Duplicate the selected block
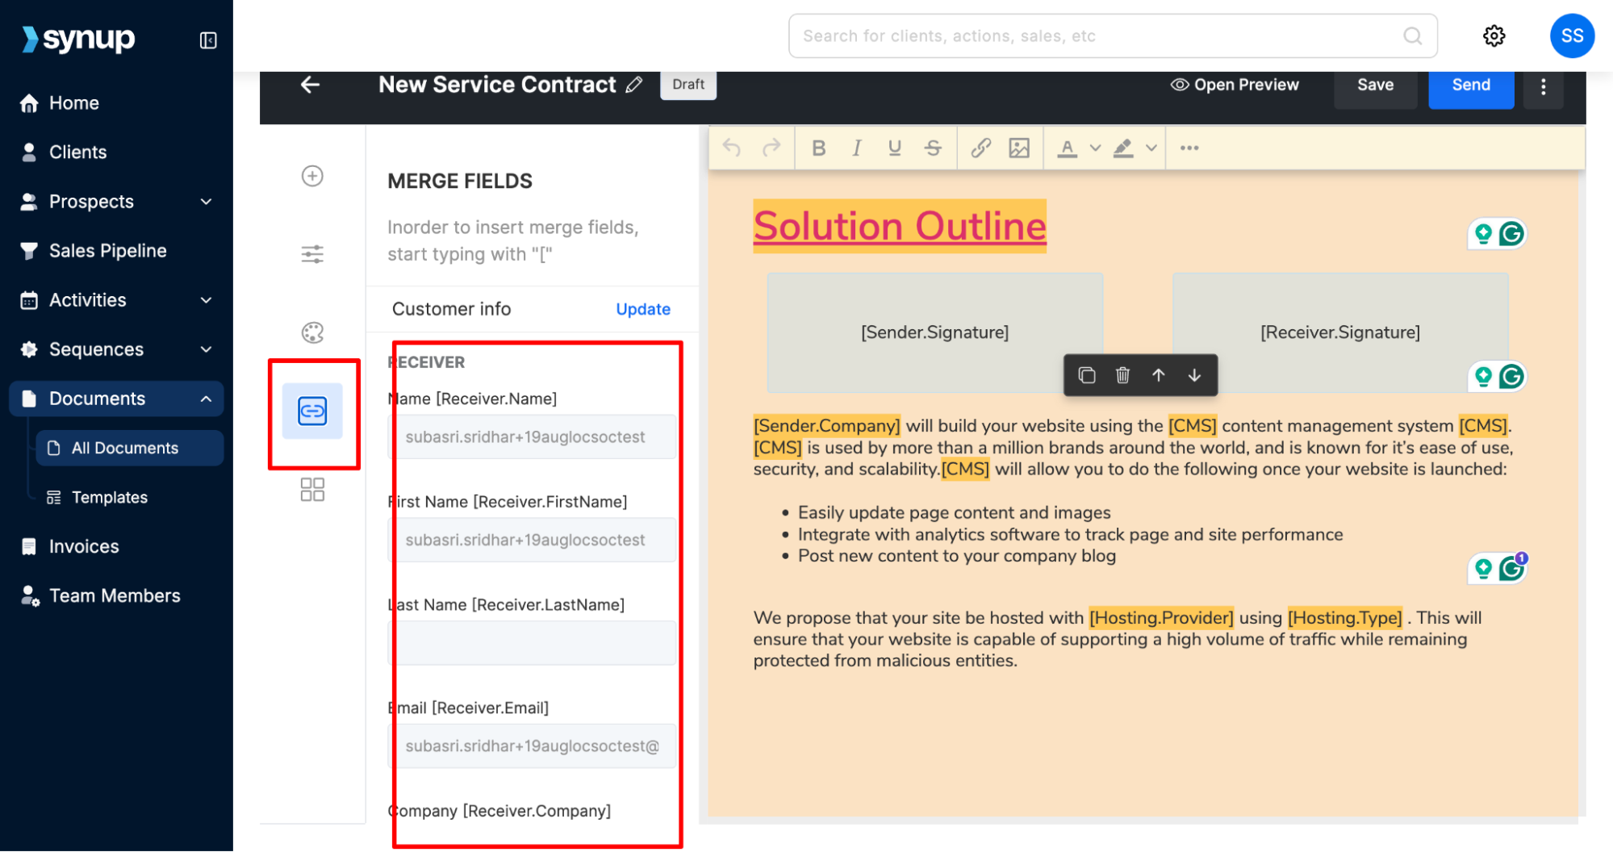The height and width of the screenshot is (852, 1613). (x=1087, y=375)
